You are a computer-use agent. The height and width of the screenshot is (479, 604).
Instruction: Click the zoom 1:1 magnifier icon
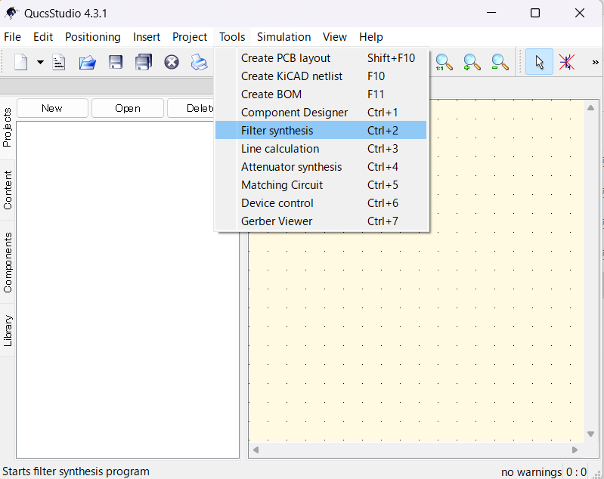point(444,62)
